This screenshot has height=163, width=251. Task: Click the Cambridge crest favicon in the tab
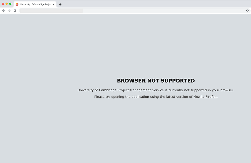[x=17, y=5]
